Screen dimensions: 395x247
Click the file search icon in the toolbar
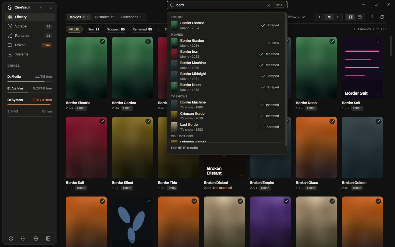[x=371, y=17]
